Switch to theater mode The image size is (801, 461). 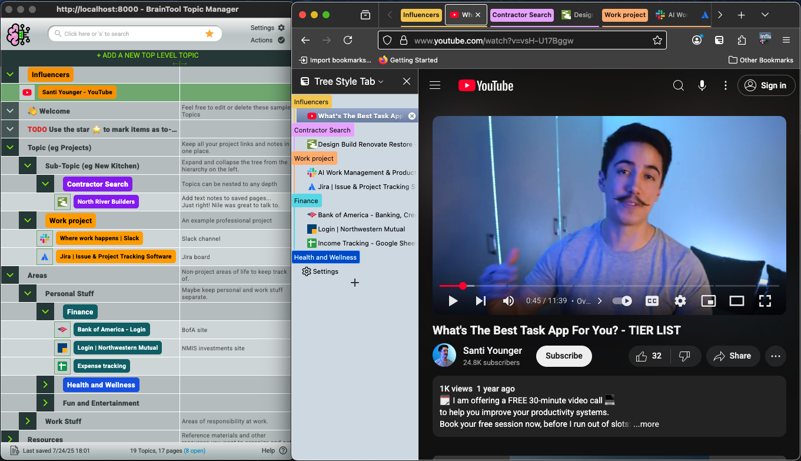tap(737, 301)
